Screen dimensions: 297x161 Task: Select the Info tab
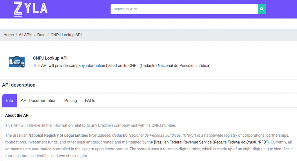[x=10, y=100]
